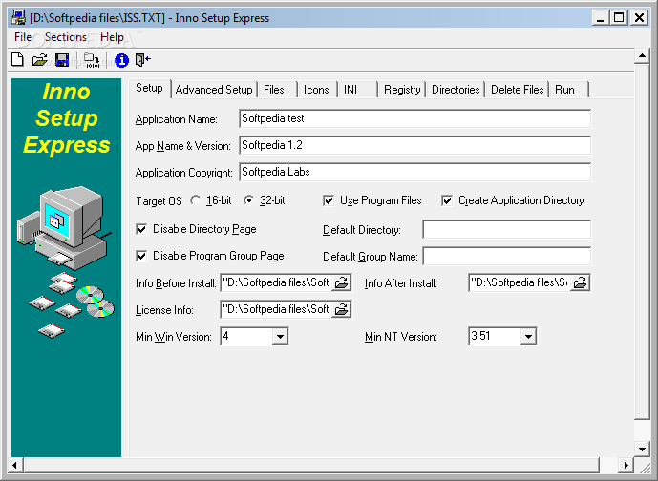Switch to the Directories tab

coord(456,90)
